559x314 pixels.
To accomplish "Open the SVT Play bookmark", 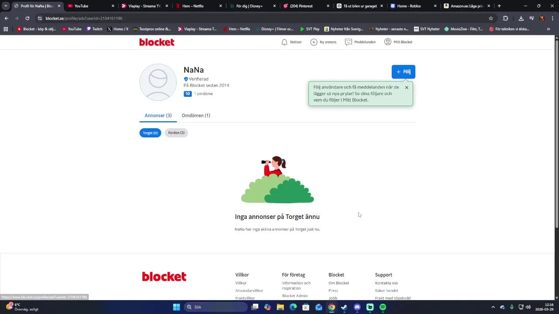I will [x=310, y=29].
